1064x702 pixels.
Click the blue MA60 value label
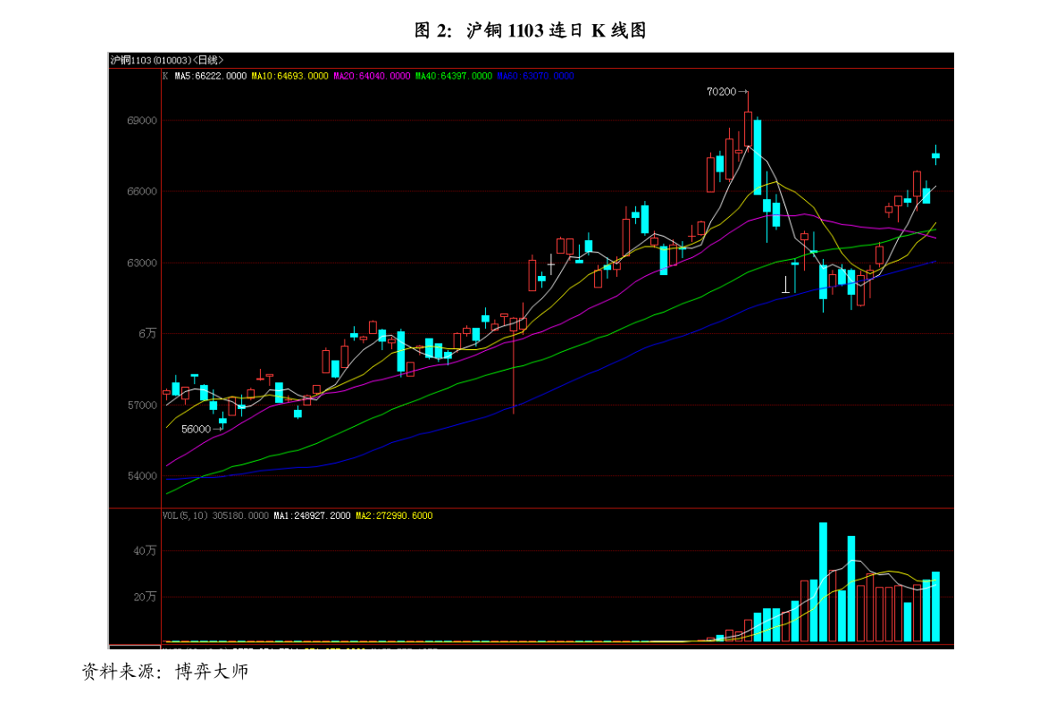pyautogui.click(x=534, y=77)
